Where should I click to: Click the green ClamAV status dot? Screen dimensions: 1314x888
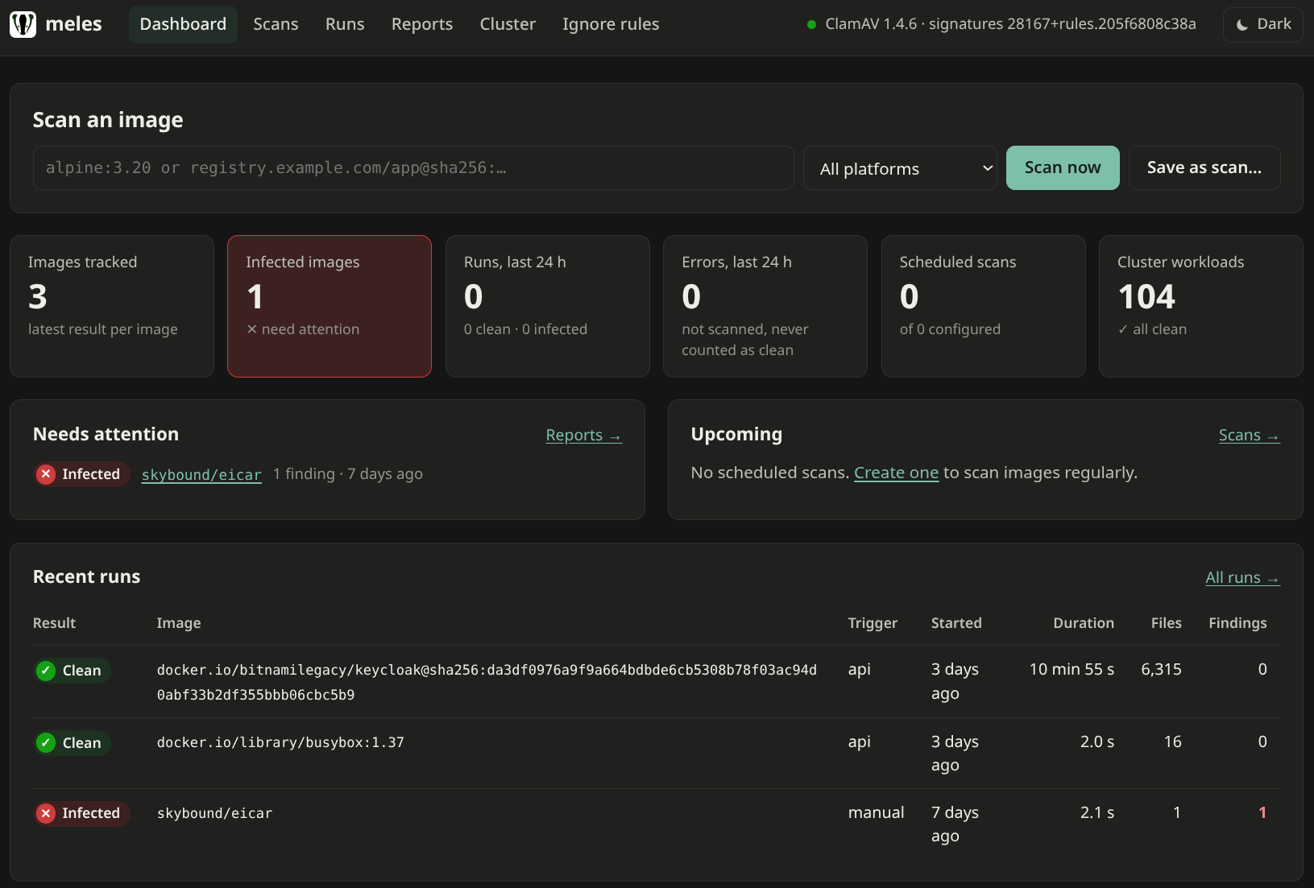pos(811,24)
